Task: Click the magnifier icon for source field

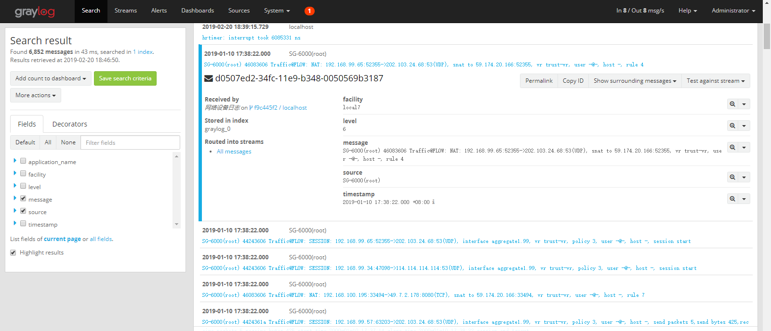Action: (x=732, y=177)
